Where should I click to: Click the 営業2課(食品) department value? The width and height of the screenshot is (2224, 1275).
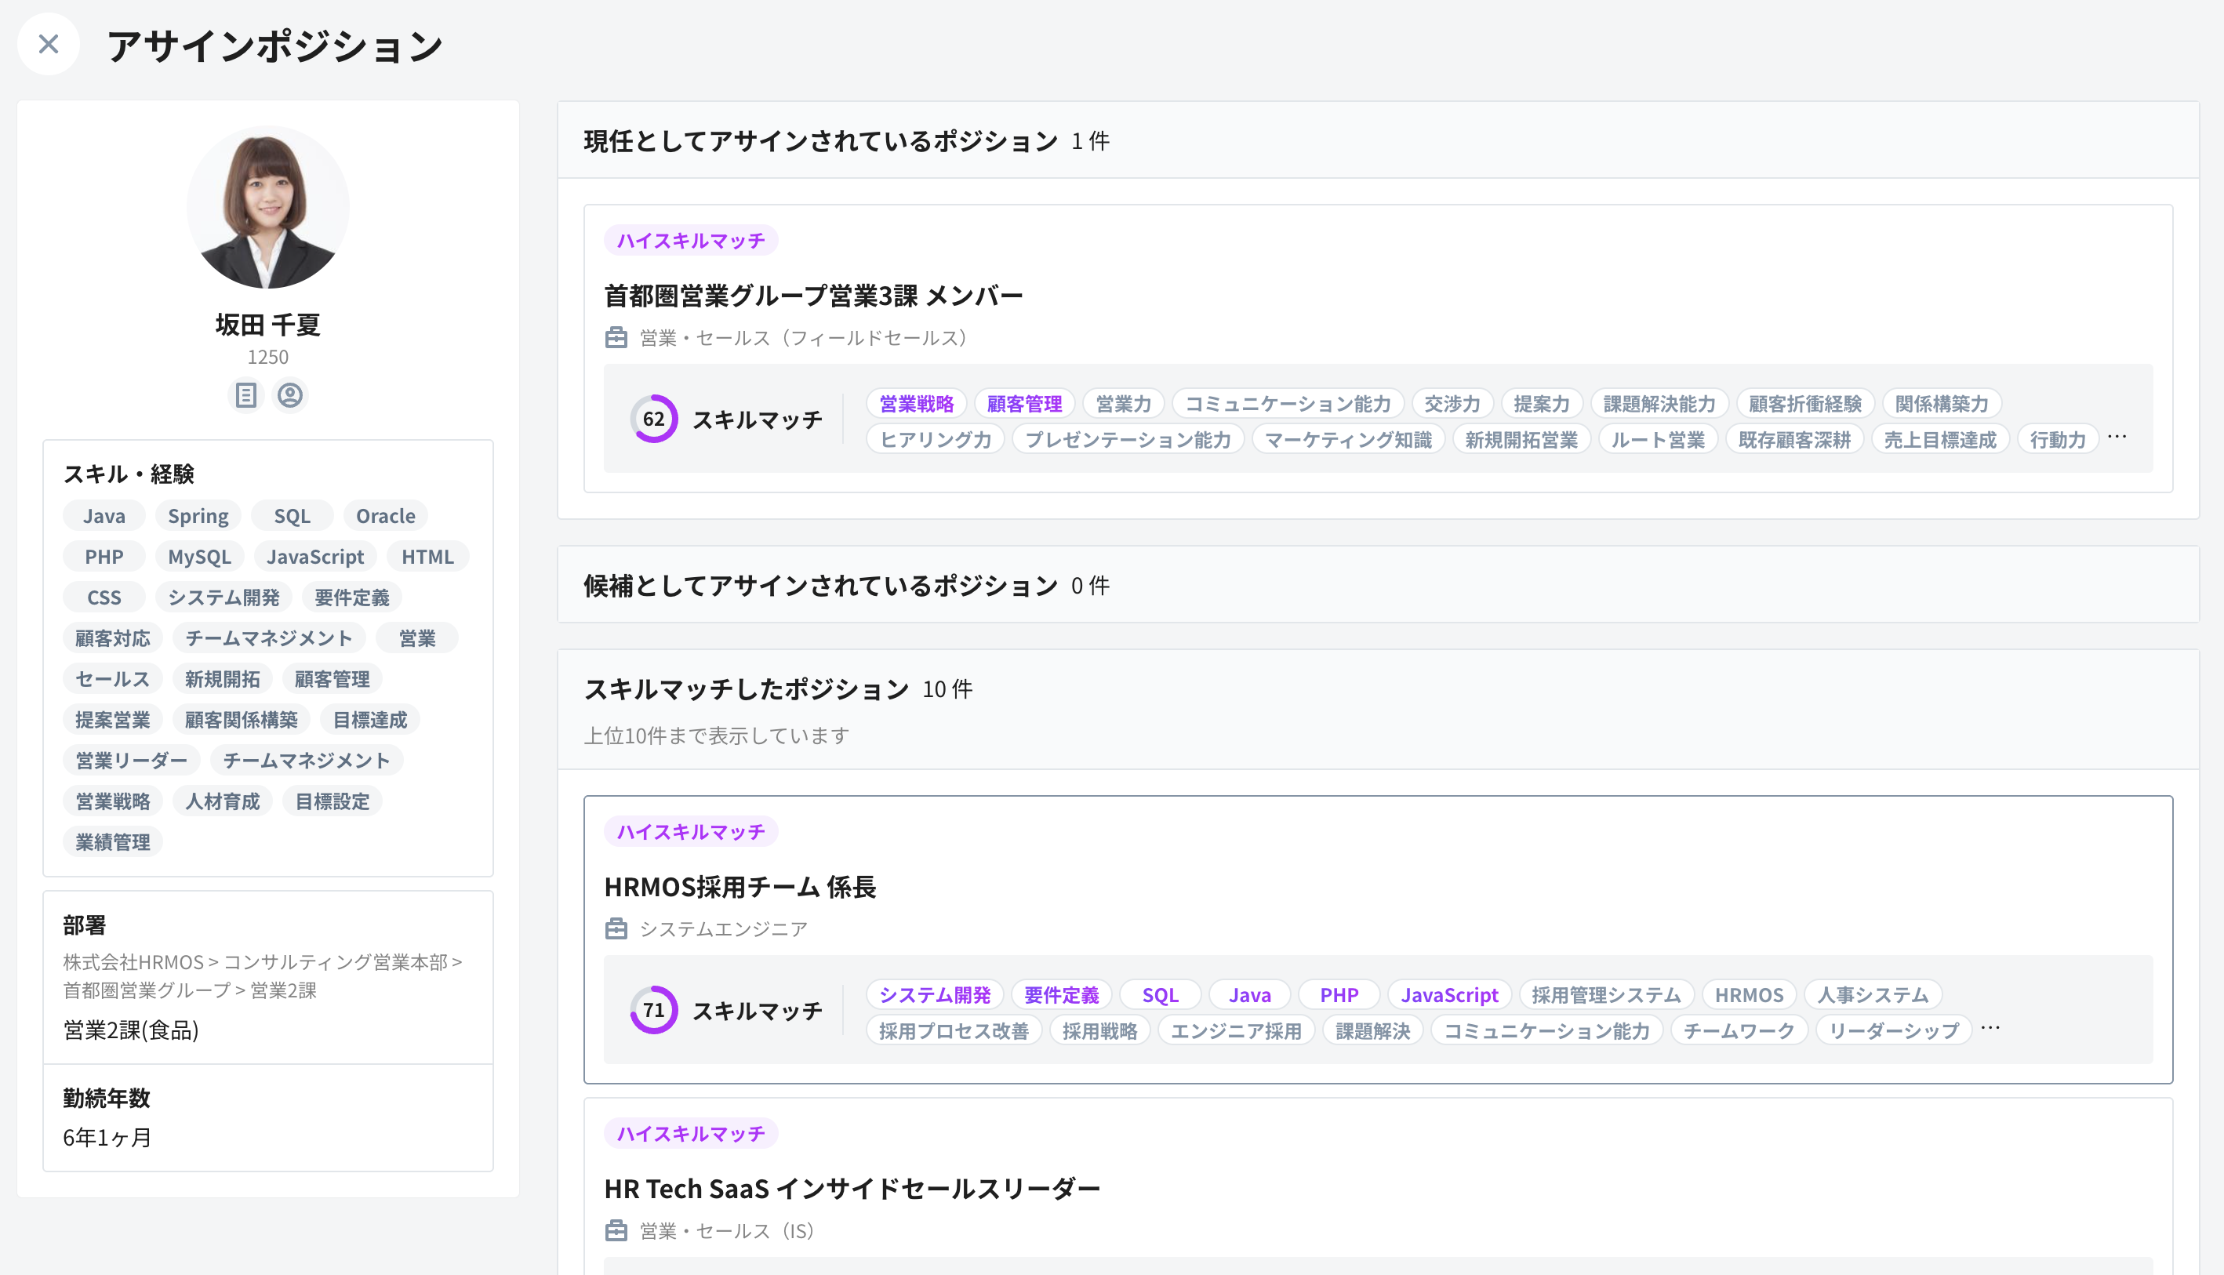pyautogui.click(x=131, y=1030)
